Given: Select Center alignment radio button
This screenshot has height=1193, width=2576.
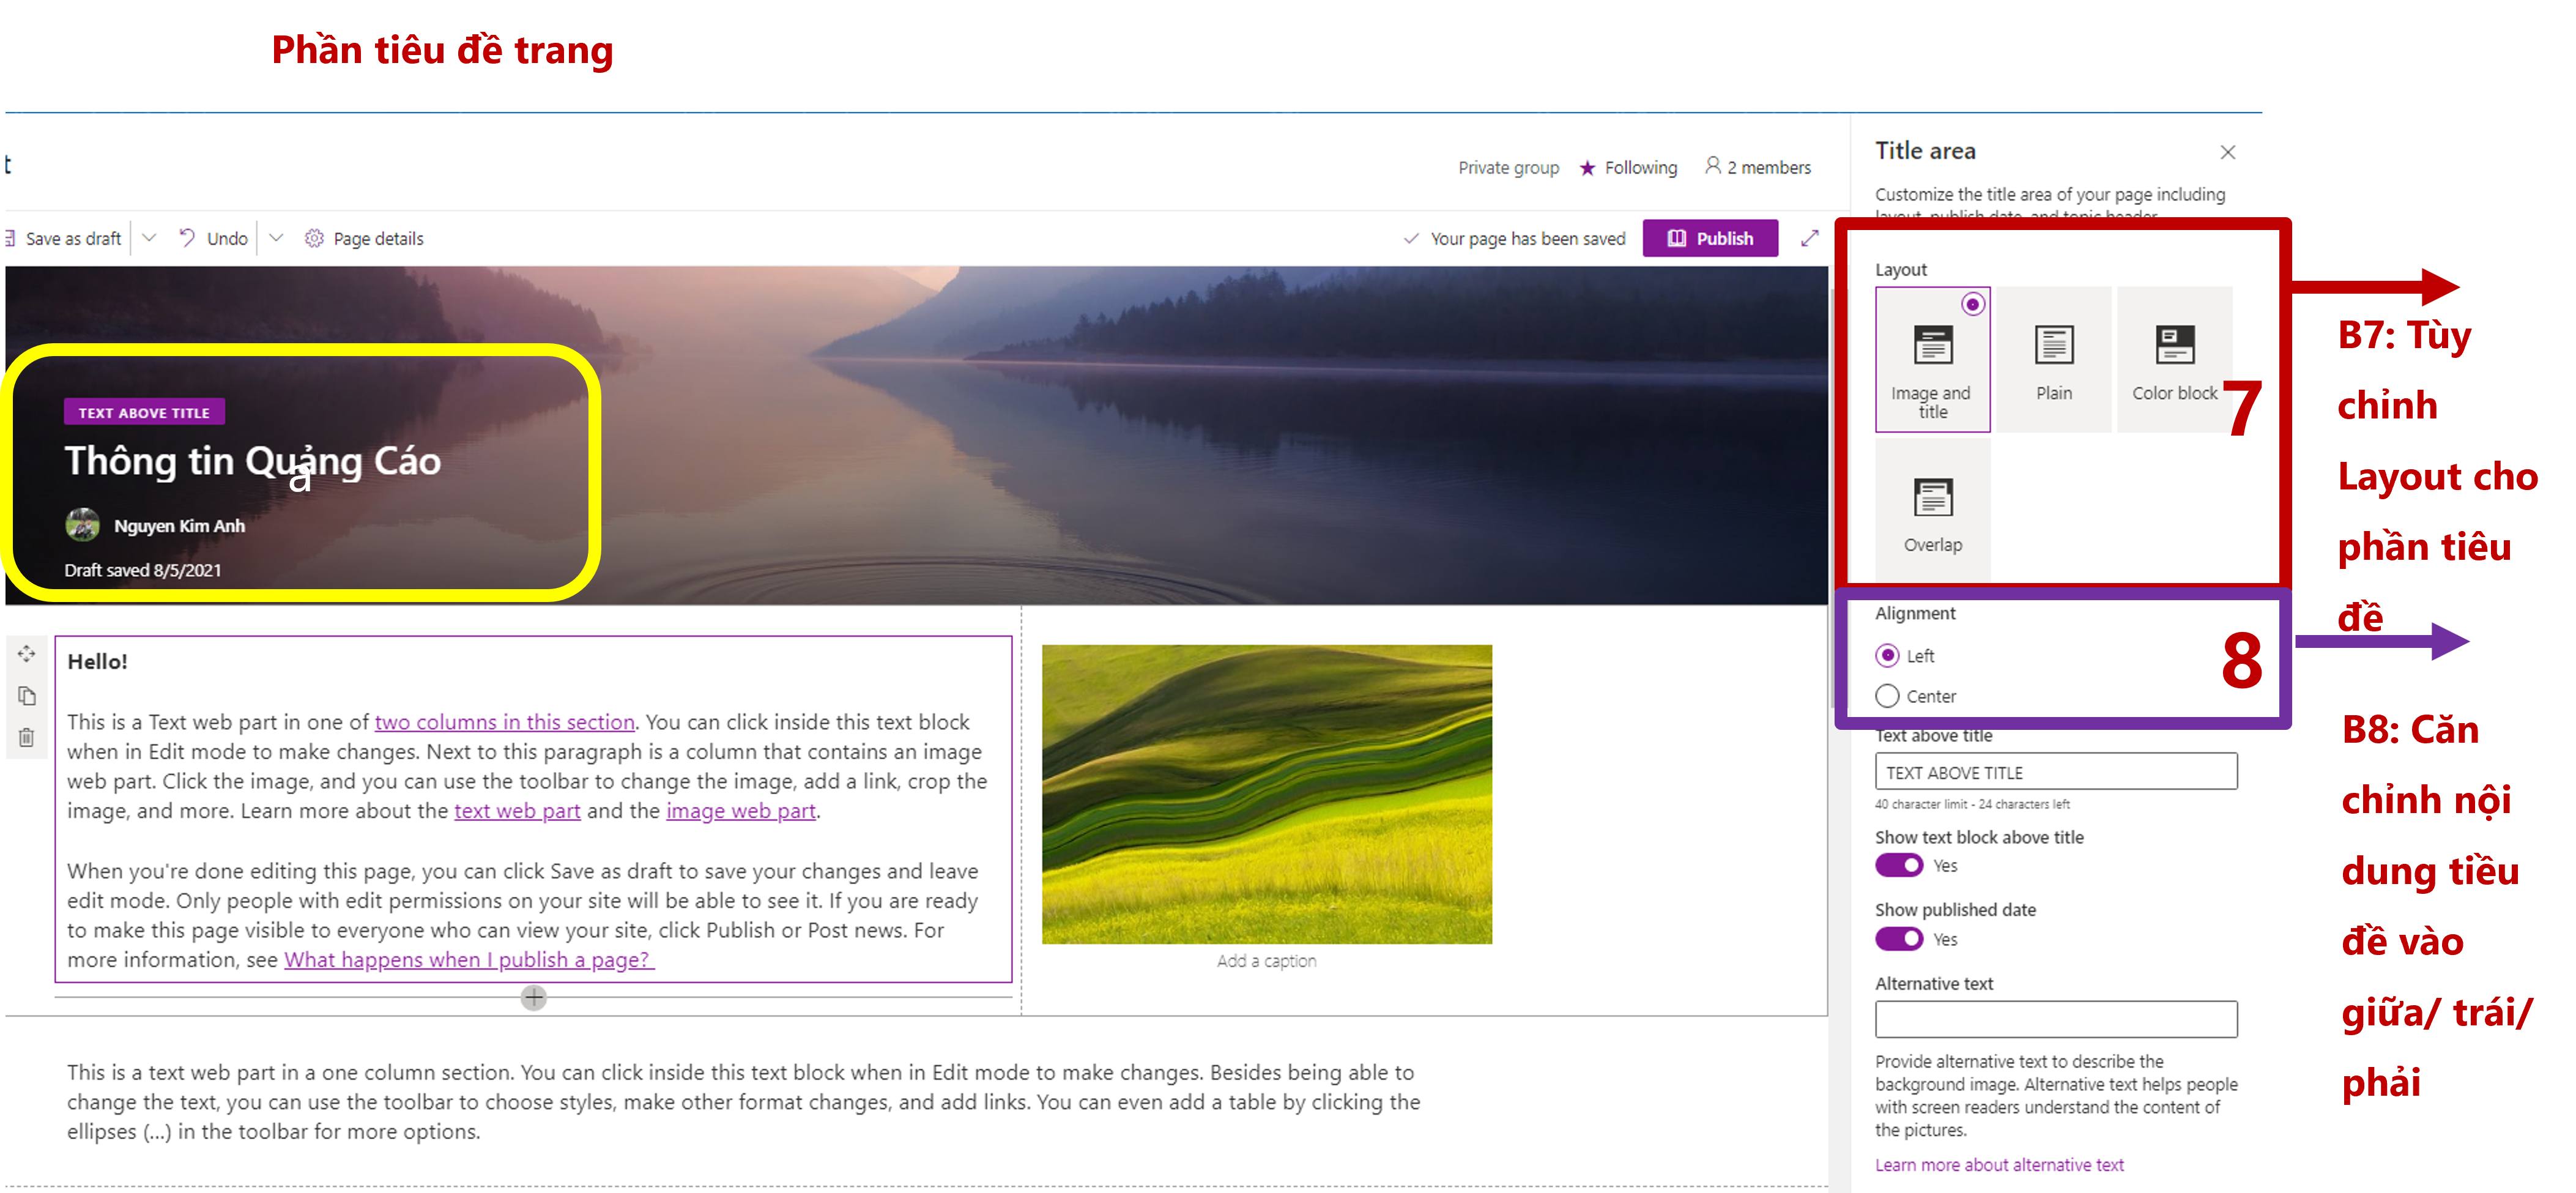Looking at the screenshot, I should [1887, 696].
